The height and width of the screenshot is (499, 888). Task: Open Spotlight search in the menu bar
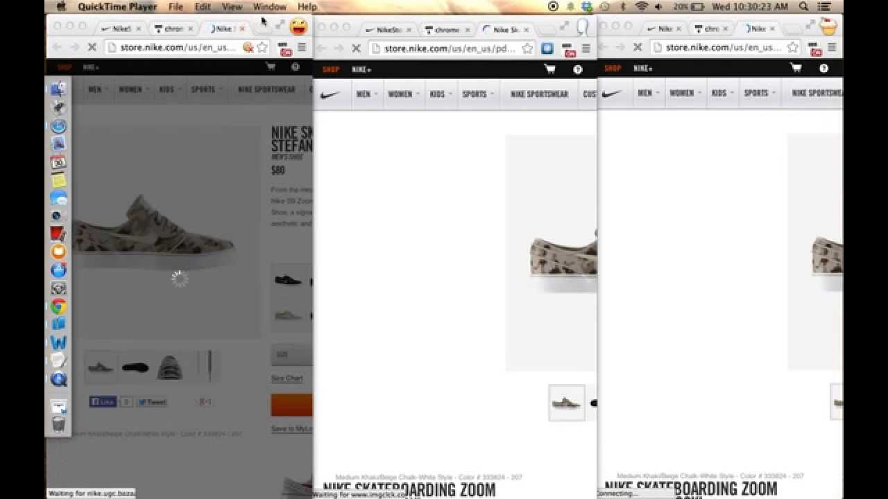803,6
